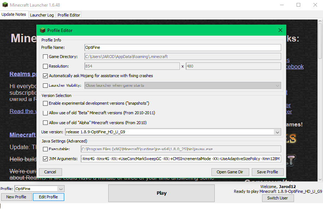Click the Minecraft block icon in Profile Editor title
This screenshot has width=323, height=209.
pos(43,30)
